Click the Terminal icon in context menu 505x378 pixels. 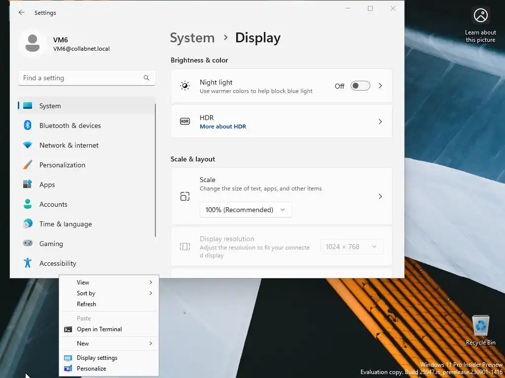click(x=68, y=329)
